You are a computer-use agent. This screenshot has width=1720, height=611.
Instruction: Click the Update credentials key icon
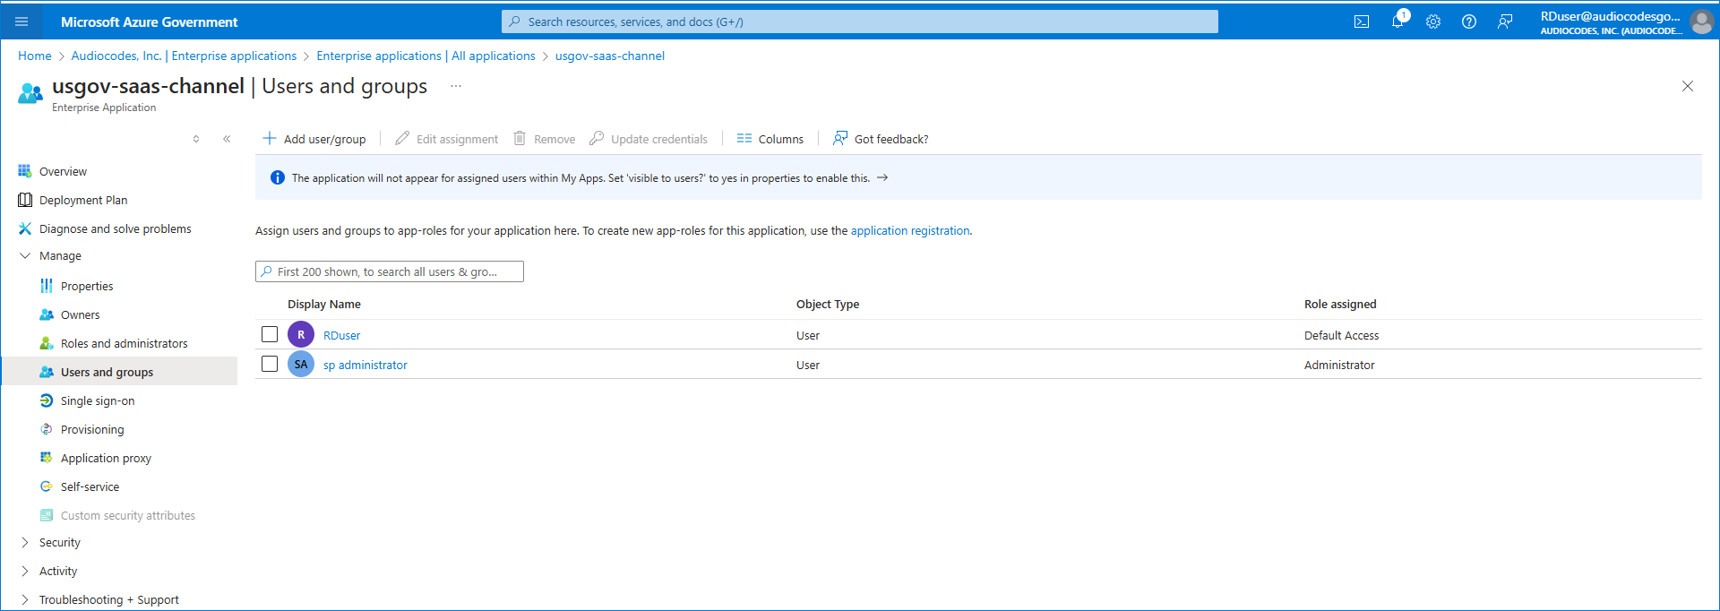597,138
